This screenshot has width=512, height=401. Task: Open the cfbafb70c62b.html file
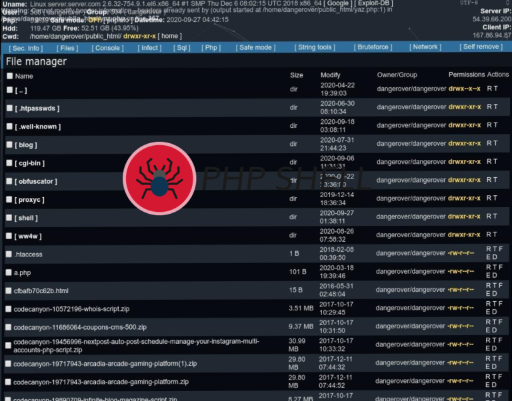pos(41,290)
